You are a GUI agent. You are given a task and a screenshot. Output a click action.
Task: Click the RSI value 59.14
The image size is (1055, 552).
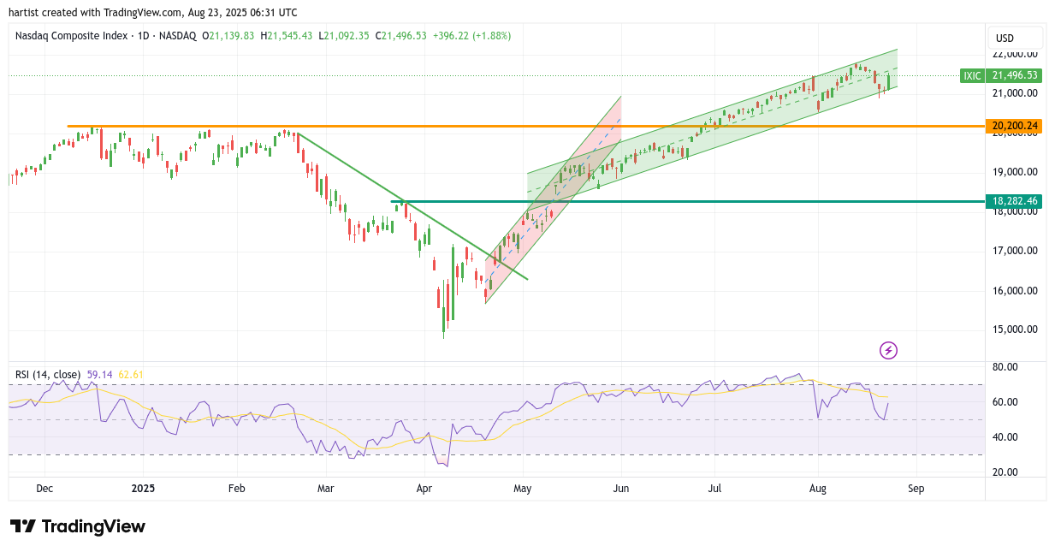point(100,375)
